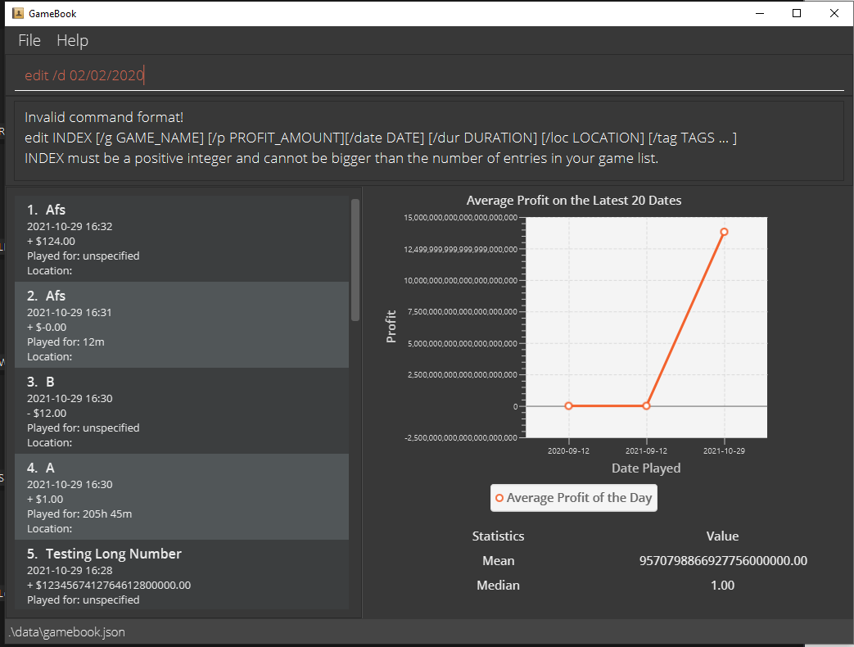Click the 0 tick label on Profit axis
This screenshot has height=647, width=854.
click(x=515, y=406)
